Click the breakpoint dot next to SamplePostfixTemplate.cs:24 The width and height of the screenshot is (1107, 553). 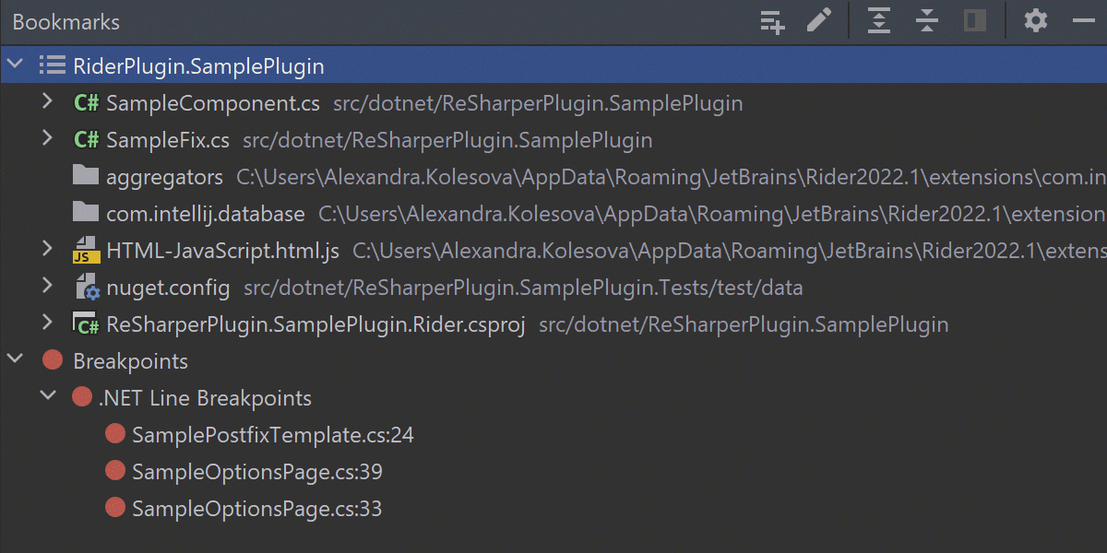(x=114, y=433)
